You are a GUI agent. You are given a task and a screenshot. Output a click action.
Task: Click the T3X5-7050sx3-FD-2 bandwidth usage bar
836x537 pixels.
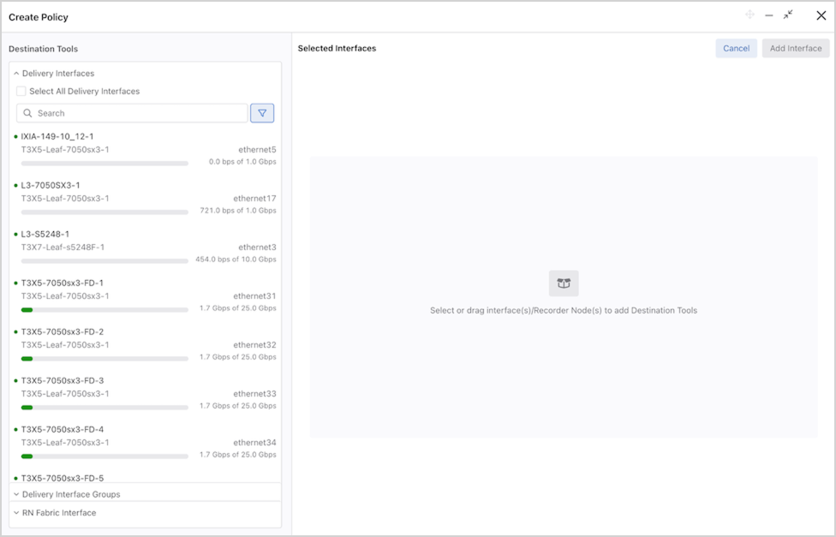[x=104, y=358]
